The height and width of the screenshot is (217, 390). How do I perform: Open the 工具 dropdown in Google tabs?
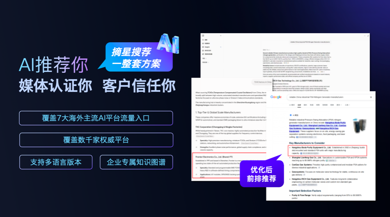point(347,105)
